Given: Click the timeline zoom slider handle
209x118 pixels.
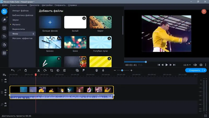Looking at the screenshot, I should click(122, 70).
